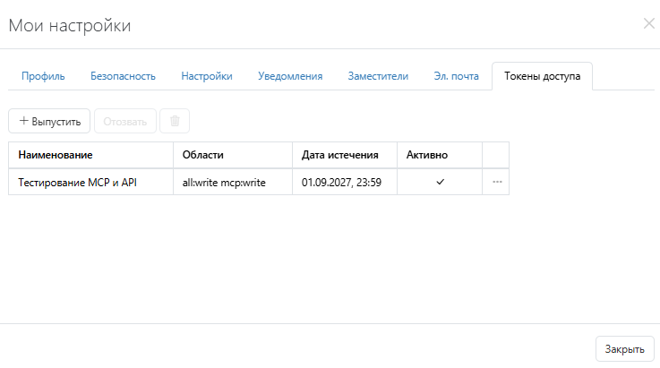Open the Профиль tab
The width and height of the screenshot is (660, 368).
43,76
